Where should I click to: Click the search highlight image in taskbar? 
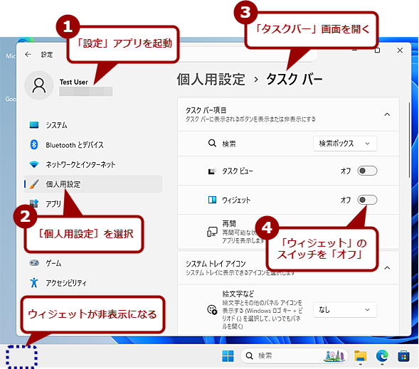(x=335, y=355)
